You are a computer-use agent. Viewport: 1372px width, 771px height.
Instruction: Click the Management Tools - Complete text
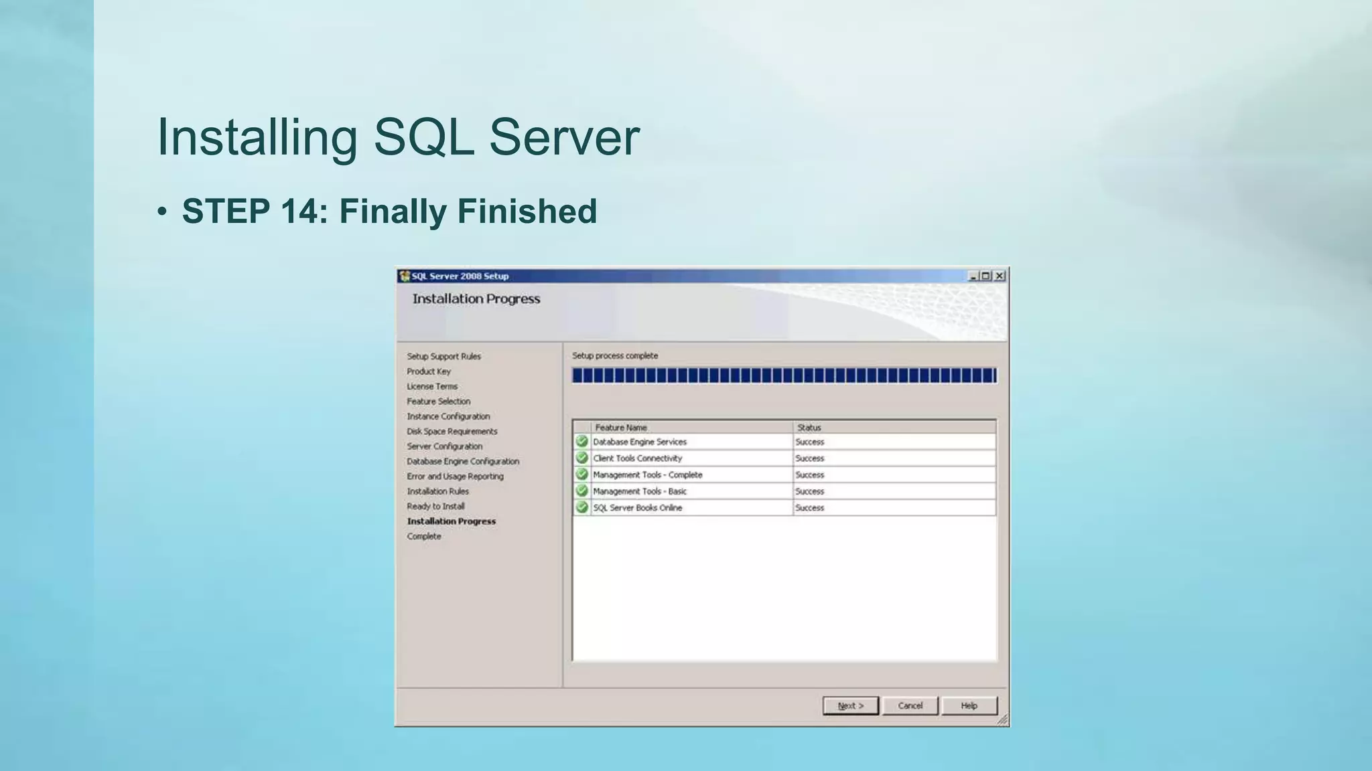click(x=648, y=475)
